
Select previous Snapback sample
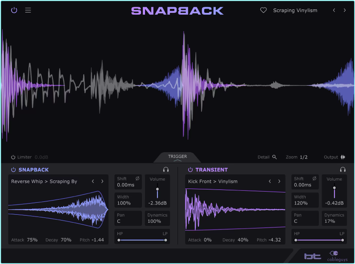[x=93, y=181]
